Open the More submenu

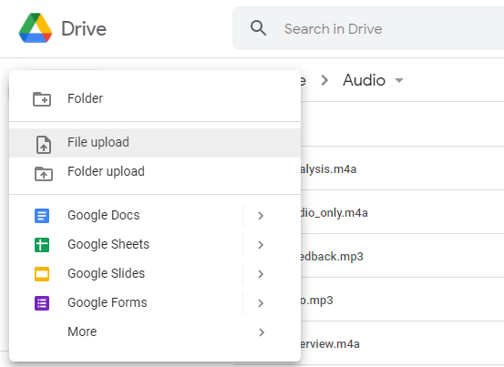tap(155, 331)
